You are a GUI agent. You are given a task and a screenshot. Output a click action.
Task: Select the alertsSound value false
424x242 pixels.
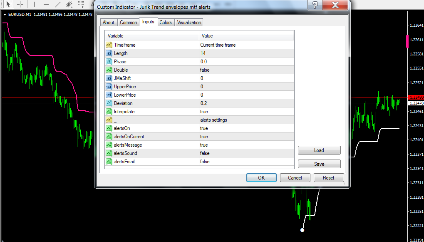246,153
